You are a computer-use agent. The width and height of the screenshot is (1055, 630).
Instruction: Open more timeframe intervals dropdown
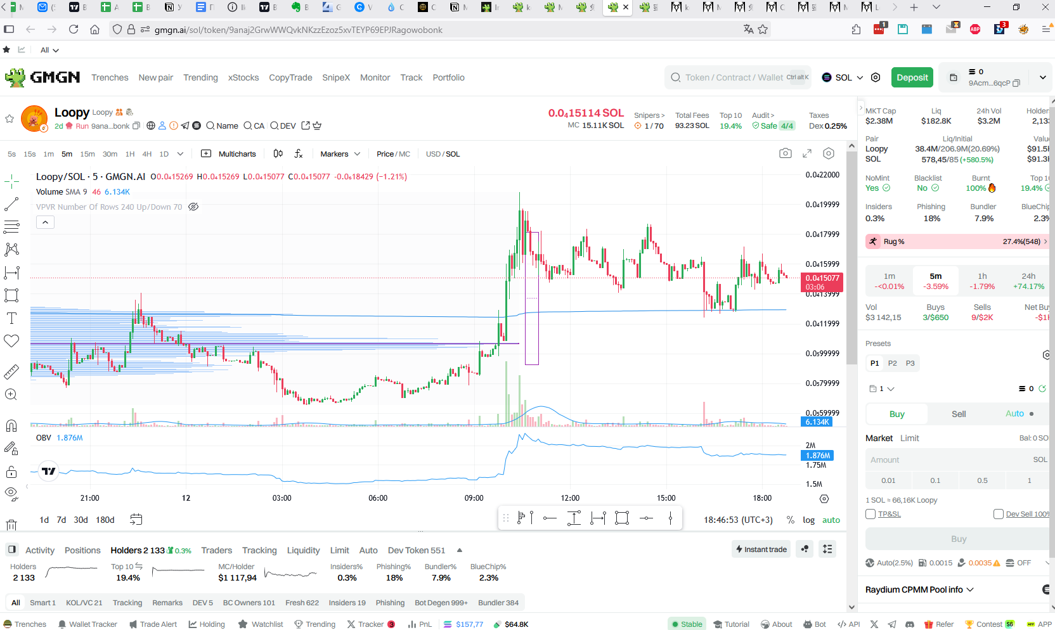(x=180, y=154)
